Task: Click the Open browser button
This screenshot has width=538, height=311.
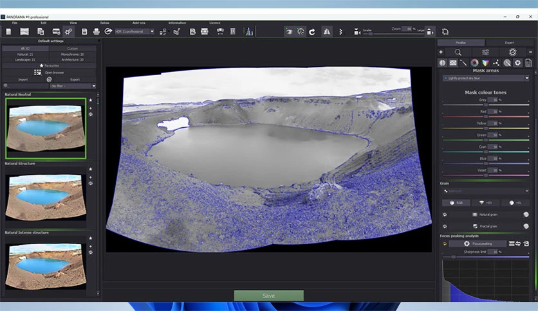Action: (x=49, y=73)
